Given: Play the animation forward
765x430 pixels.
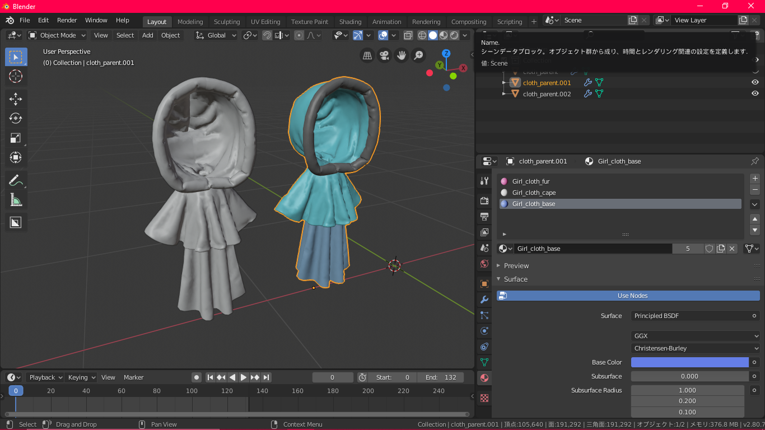Looking at the screenshot, I should click(244, 377).
